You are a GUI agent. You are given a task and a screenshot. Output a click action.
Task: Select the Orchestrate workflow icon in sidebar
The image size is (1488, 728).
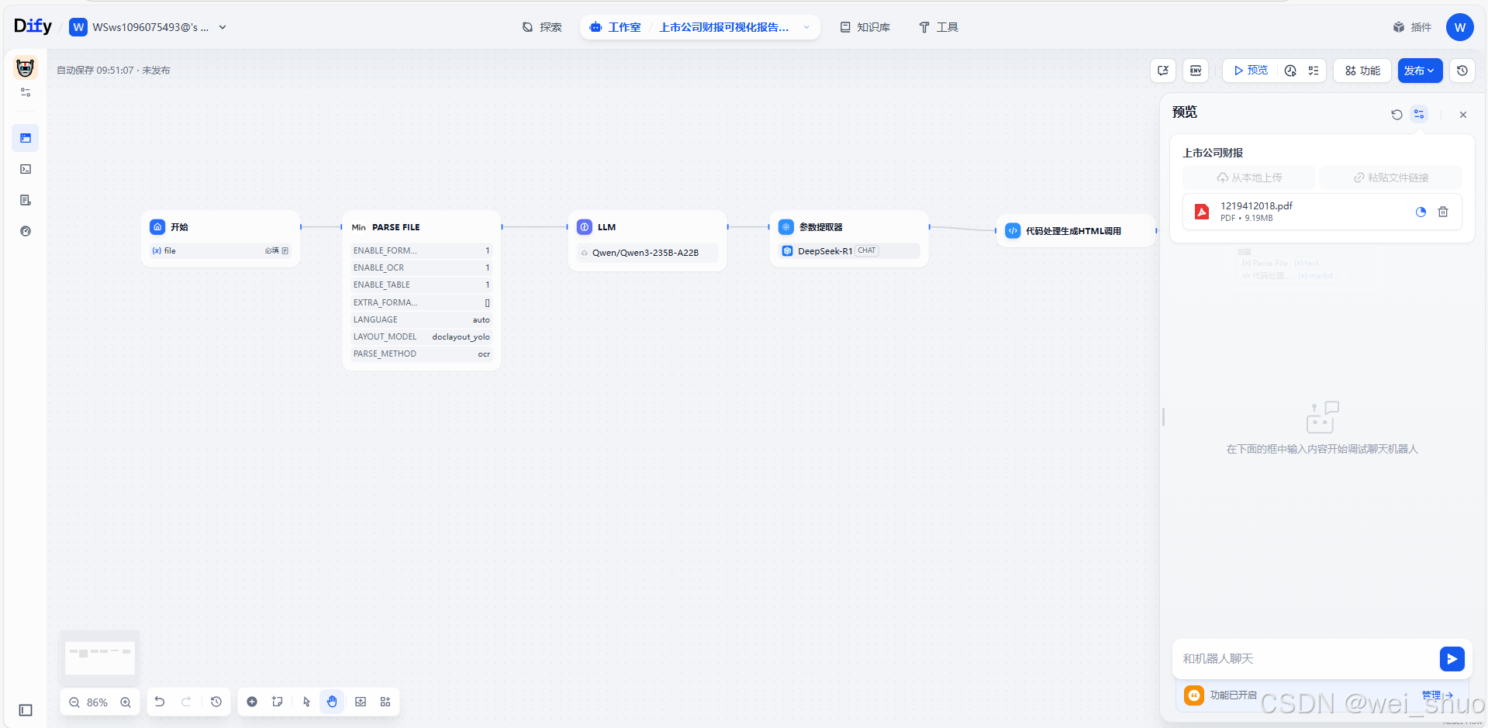coord(26,138)
